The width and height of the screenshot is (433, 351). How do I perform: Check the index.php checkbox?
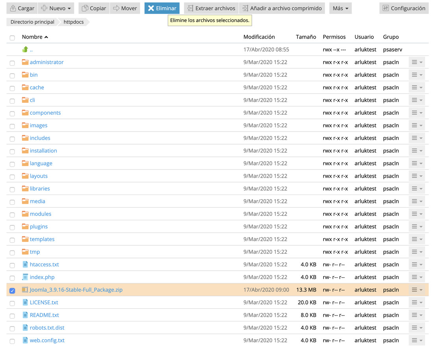pos(12,278)
